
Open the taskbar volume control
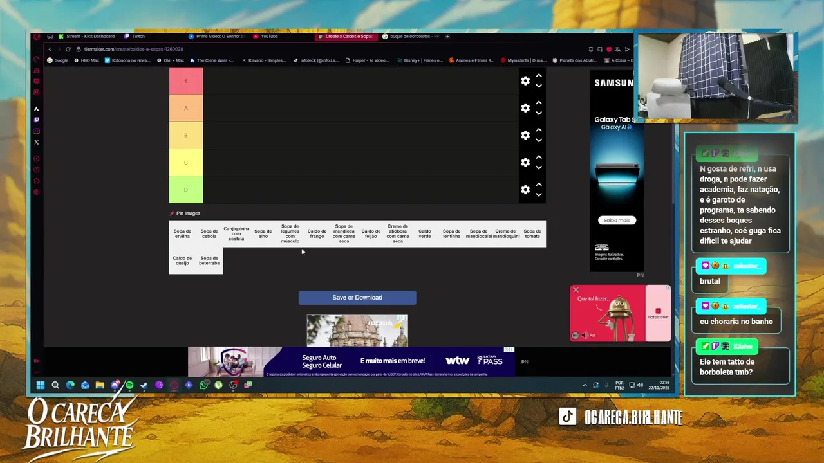click(x=640, y=385)
